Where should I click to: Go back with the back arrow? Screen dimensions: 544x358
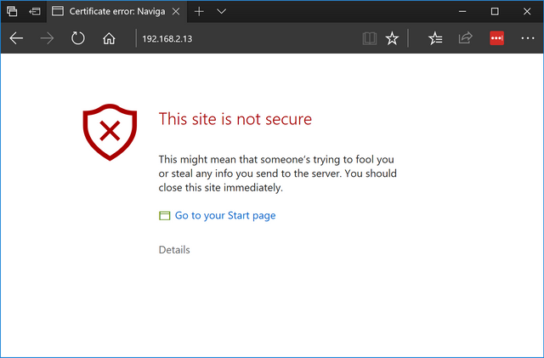16,38
